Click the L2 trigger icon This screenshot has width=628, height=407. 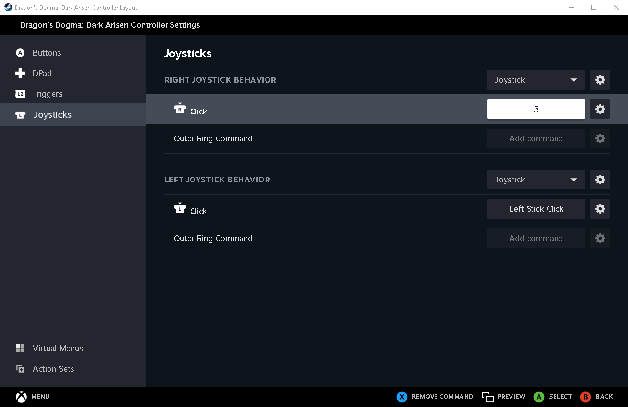click(20, 94)
